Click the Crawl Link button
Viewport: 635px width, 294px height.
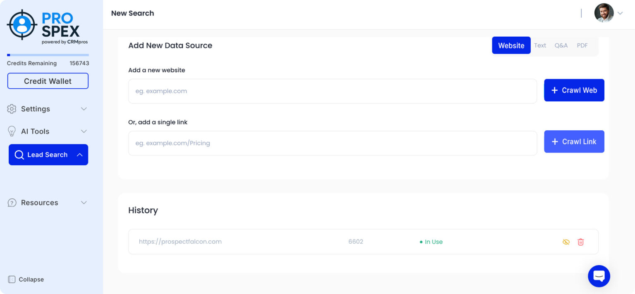click(x=574, y=141)
